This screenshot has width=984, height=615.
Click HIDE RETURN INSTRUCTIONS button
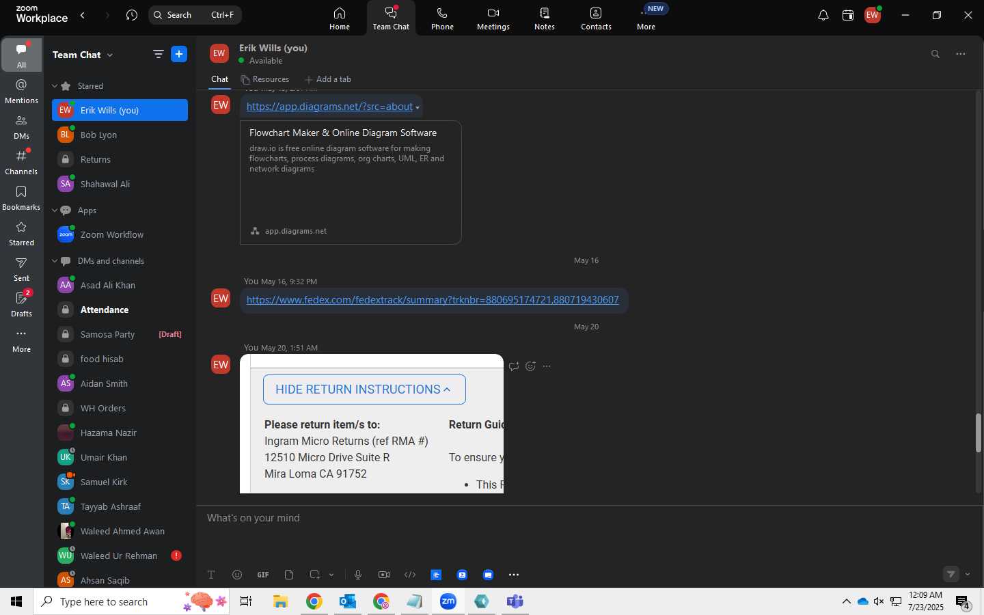[364, 389]
